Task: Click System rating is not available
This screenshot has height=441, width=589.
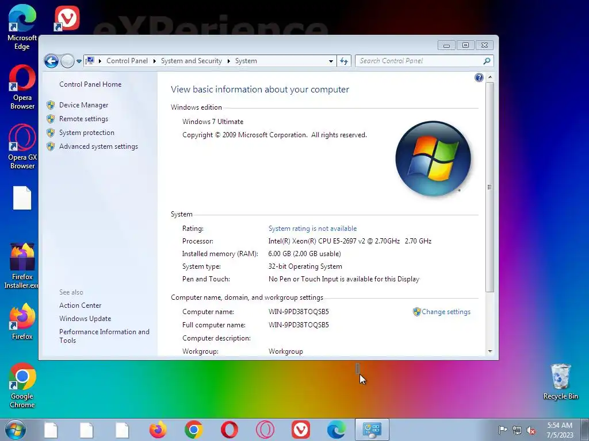Action: click(x=312, y=229)
